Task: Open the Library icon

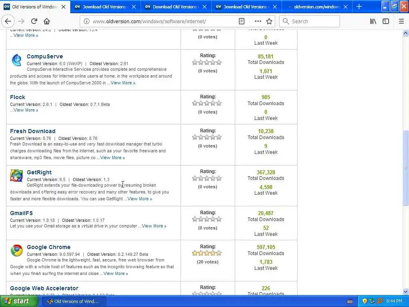Action: click(x=373, y=22)
